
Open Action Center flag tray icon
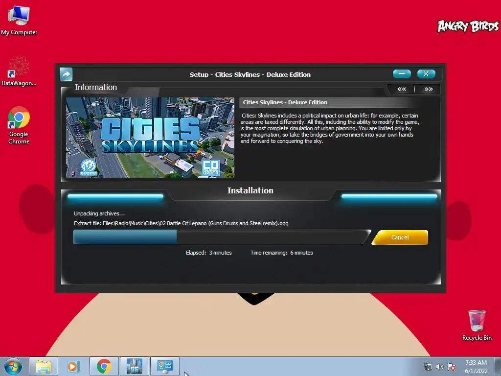coord(452,367)
